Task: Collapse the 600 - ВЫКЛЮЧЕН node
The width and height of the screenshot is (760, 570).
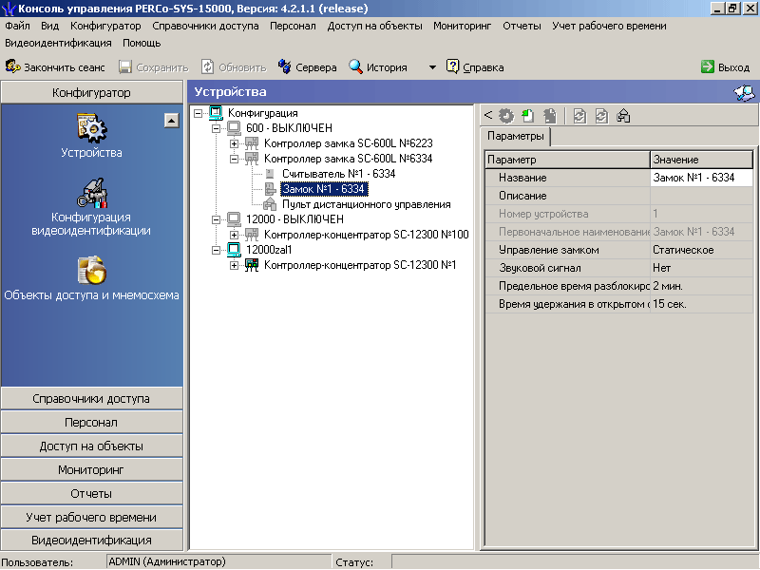Action: pos(217,128)
